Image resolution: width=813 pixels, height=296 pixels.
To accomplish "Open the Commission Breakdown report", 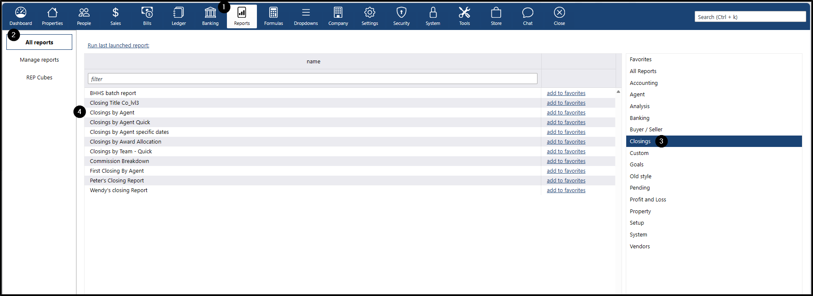I will pyautogui.click(x=119, y=161).
